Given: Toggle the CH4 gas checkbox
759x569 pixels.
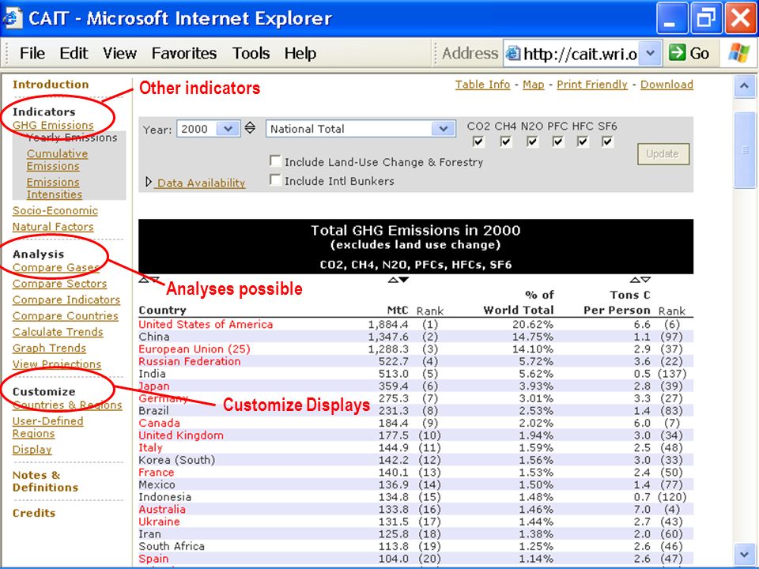Looking at the screenshot, I should [506, 141].
